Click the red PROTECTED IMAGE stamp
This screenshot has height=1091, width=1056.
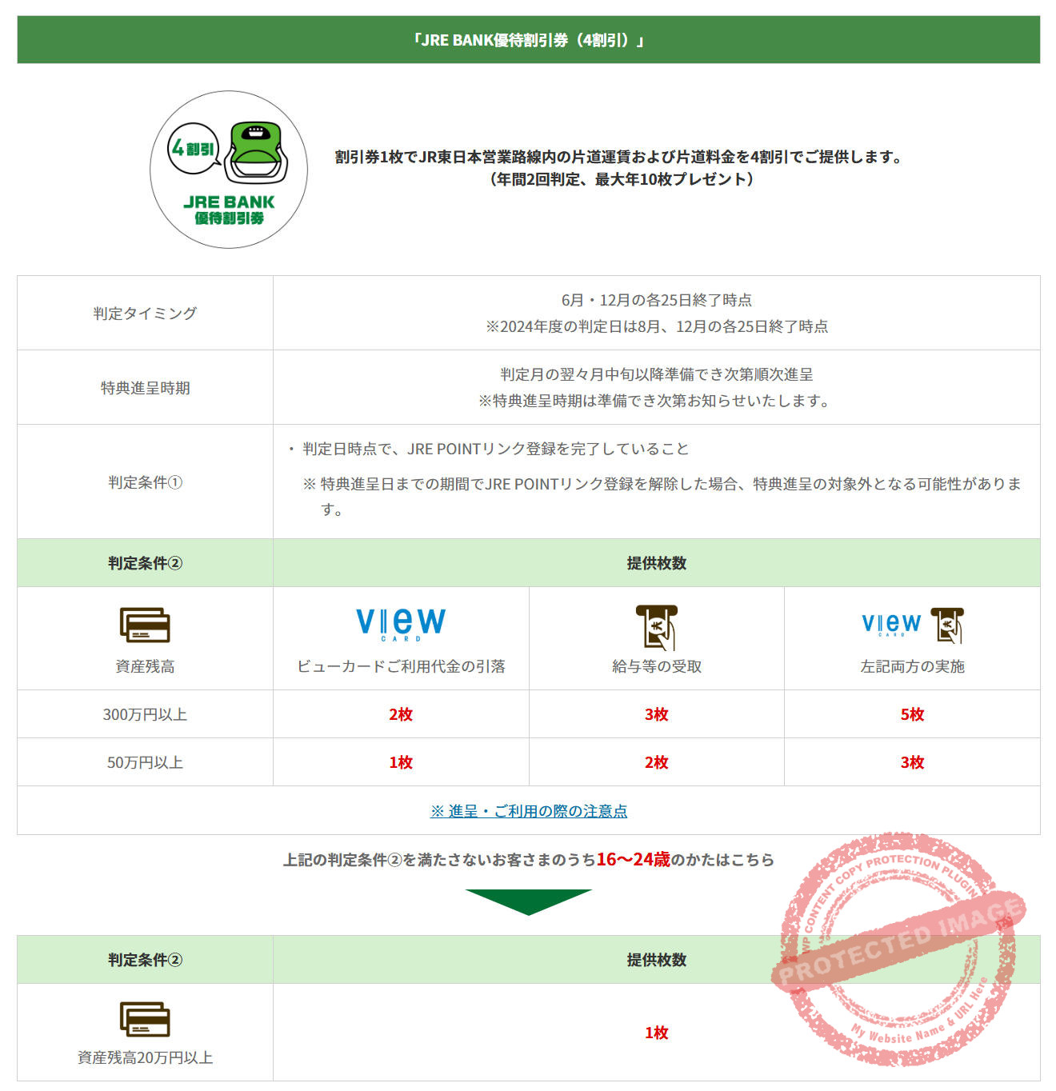(896, 949)
